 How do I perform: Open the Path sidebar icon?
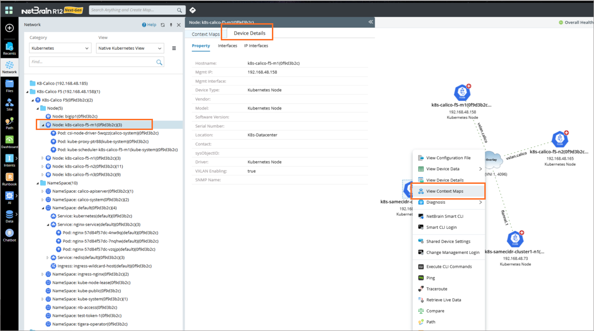(x=9, y=123)
